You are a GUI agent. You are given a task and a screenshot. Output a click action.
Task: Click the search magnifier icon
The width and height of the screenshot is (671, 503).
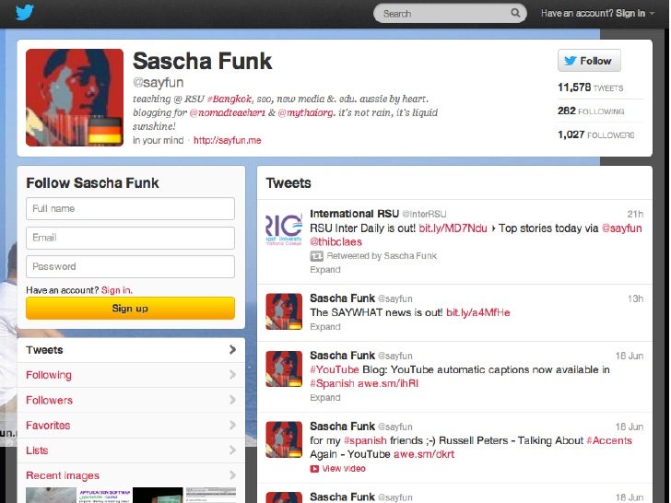click(x=515, y=13)
